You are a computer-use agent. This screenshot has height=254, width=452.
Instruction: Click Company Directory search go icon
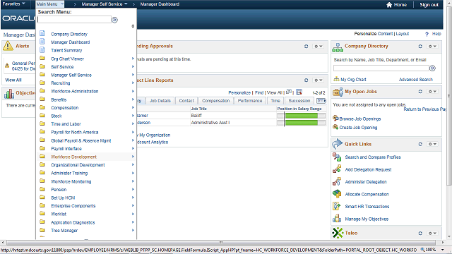[x=432, y=68]
